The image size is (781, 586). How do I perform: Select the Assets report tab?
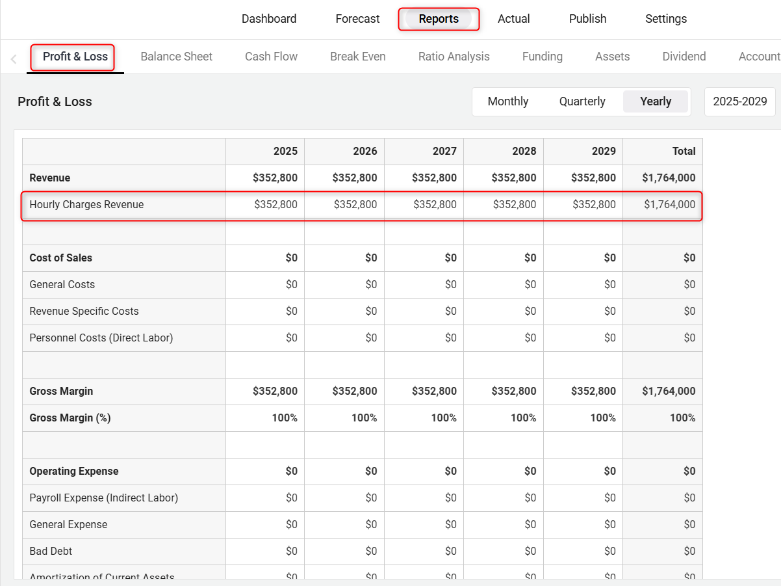612,57
